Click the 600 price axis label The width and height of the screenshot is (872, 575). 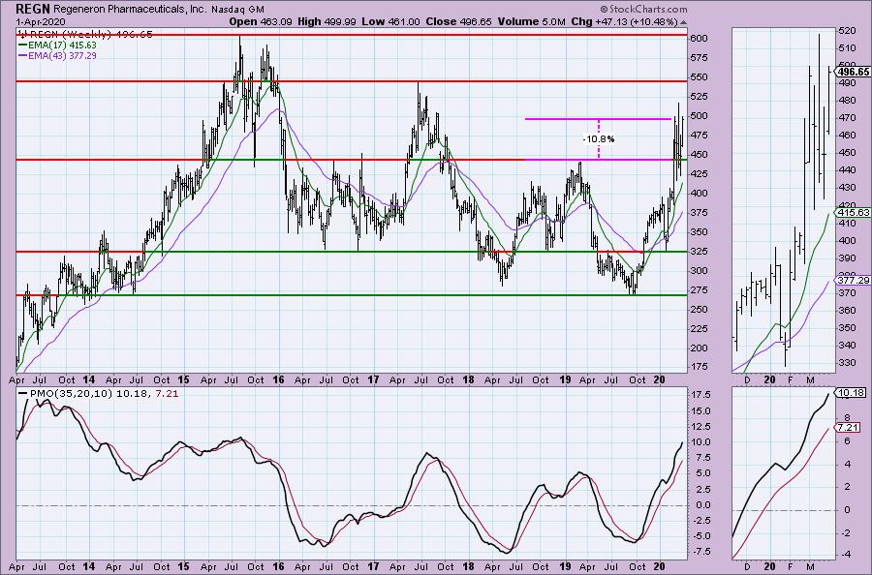point(700,39)
